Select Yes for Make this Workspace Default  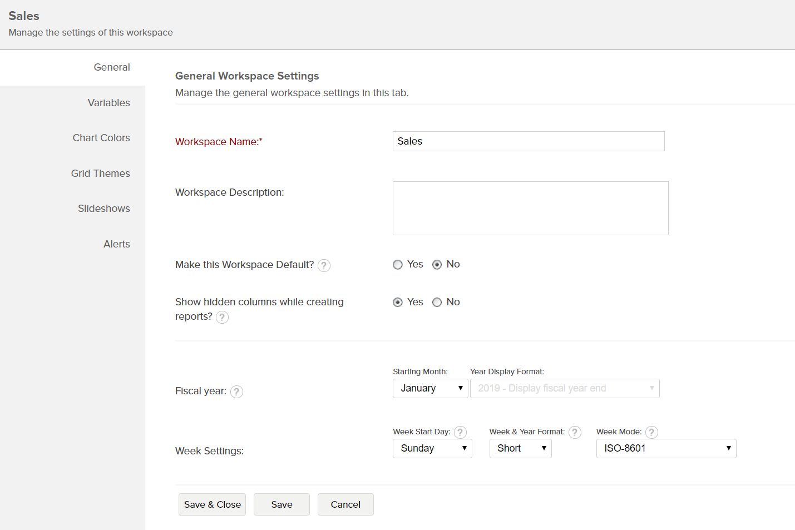(x=398, y=264)
